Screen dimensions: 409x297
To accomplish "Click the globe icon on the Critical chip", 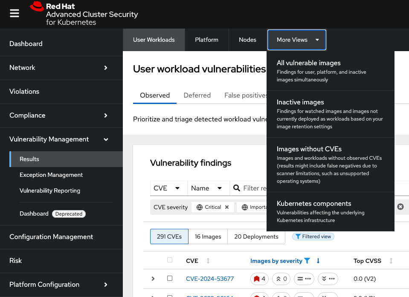I will click(200, 207).
